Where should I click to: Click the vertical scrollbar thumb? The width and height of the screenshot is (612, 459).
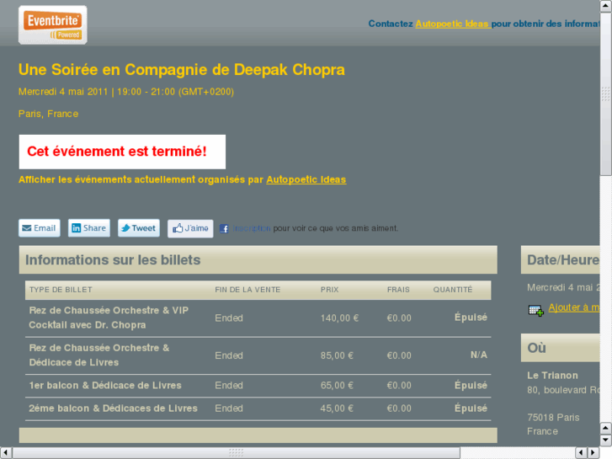(x=606, y=93)
